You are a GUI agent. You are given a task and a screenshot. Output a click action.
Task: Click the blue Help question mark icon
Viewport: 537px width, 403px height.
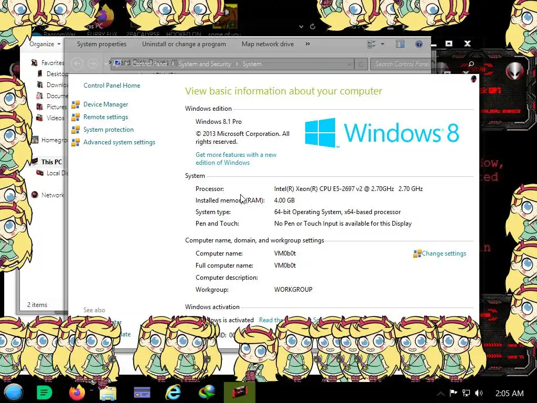(419, 44)
